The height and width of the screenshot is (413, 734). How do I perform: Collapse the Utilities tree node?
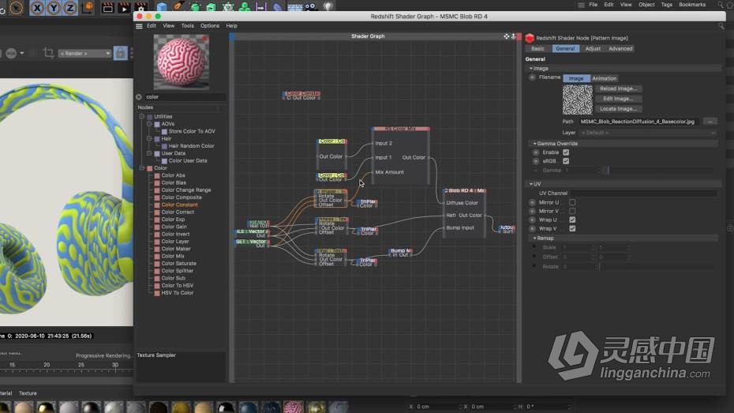pos(142,117)
